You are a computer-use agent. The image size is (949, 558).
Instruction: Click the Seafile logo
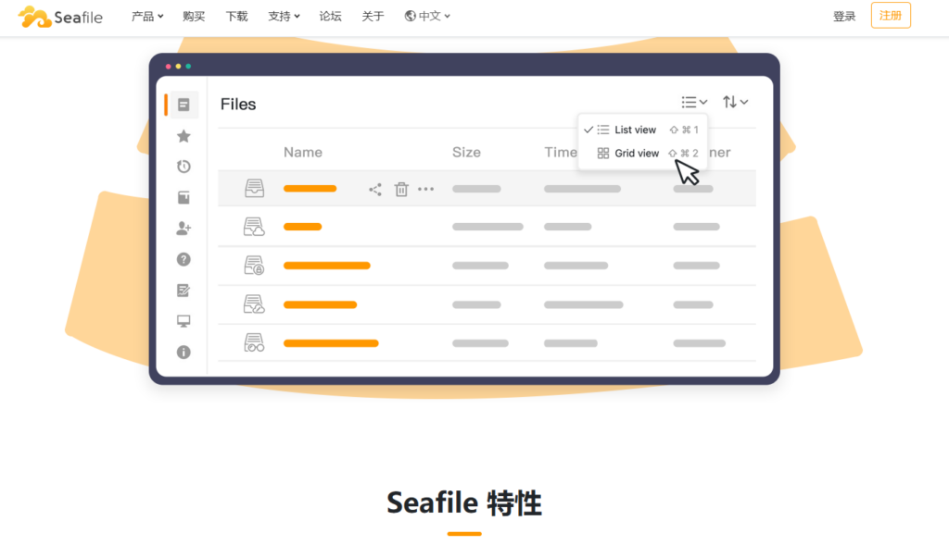[60, 17]
